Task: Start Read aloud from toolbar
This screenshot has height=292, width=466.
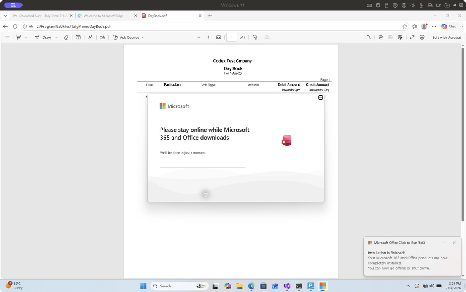Action: [90, 37]
